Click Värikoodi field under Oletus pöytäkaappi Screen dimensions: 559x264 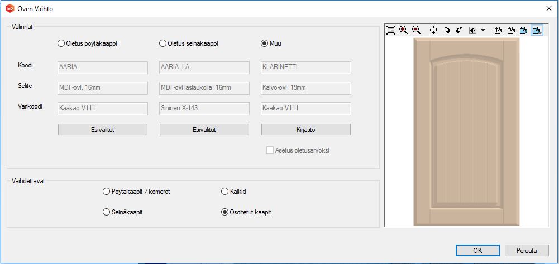pyautogui.click(x=103, y=109)
